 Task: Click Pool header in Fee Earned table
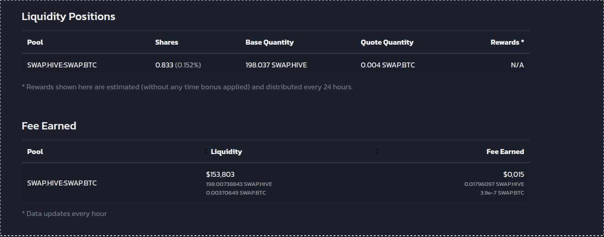point(35,152)
